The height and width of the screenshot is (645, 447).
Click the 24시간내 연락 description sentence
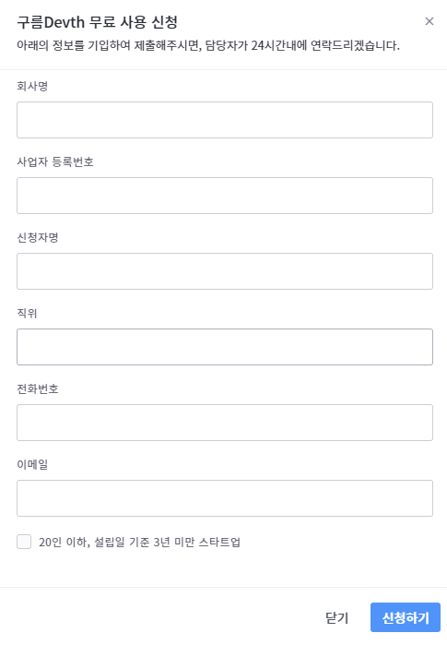pos(208,45)
